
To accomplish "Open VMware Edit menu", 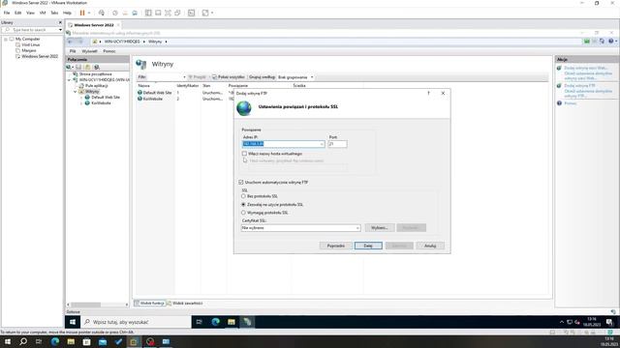I will pos(18,13).
